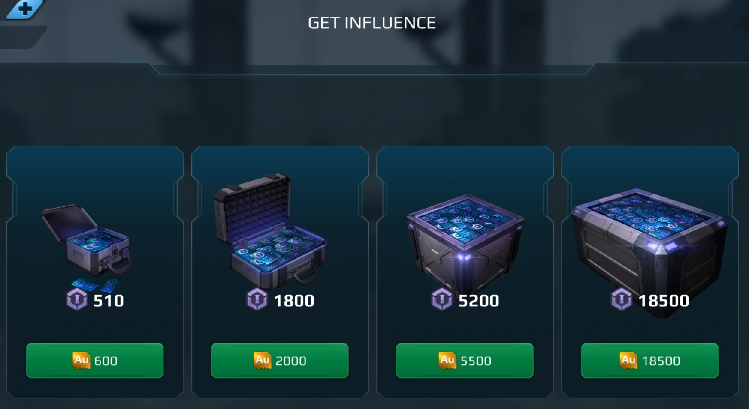Image resolution: width=749 pixels, height=409 pixels.
Task: Click the 1800 influence amount label
Action: (294, 301)
